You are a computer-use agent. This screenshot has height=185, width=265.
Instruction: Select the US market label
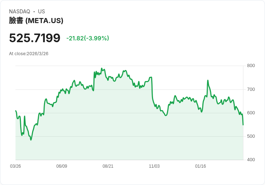[x=41, y=12]
